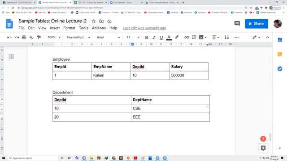Click the red notification badge showing 2

point(263,139)
